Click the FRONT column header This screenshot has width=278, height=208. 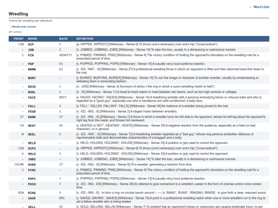point(19,39)
